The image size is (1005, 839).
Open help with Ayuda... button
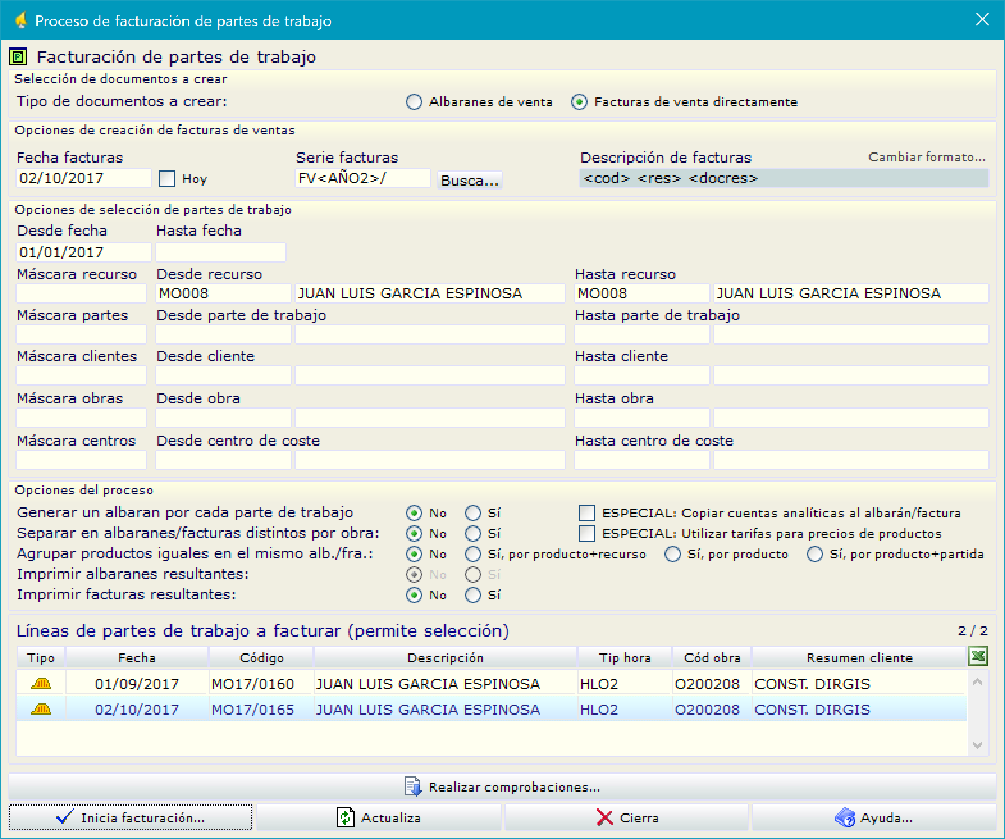(x=874, y=818)
